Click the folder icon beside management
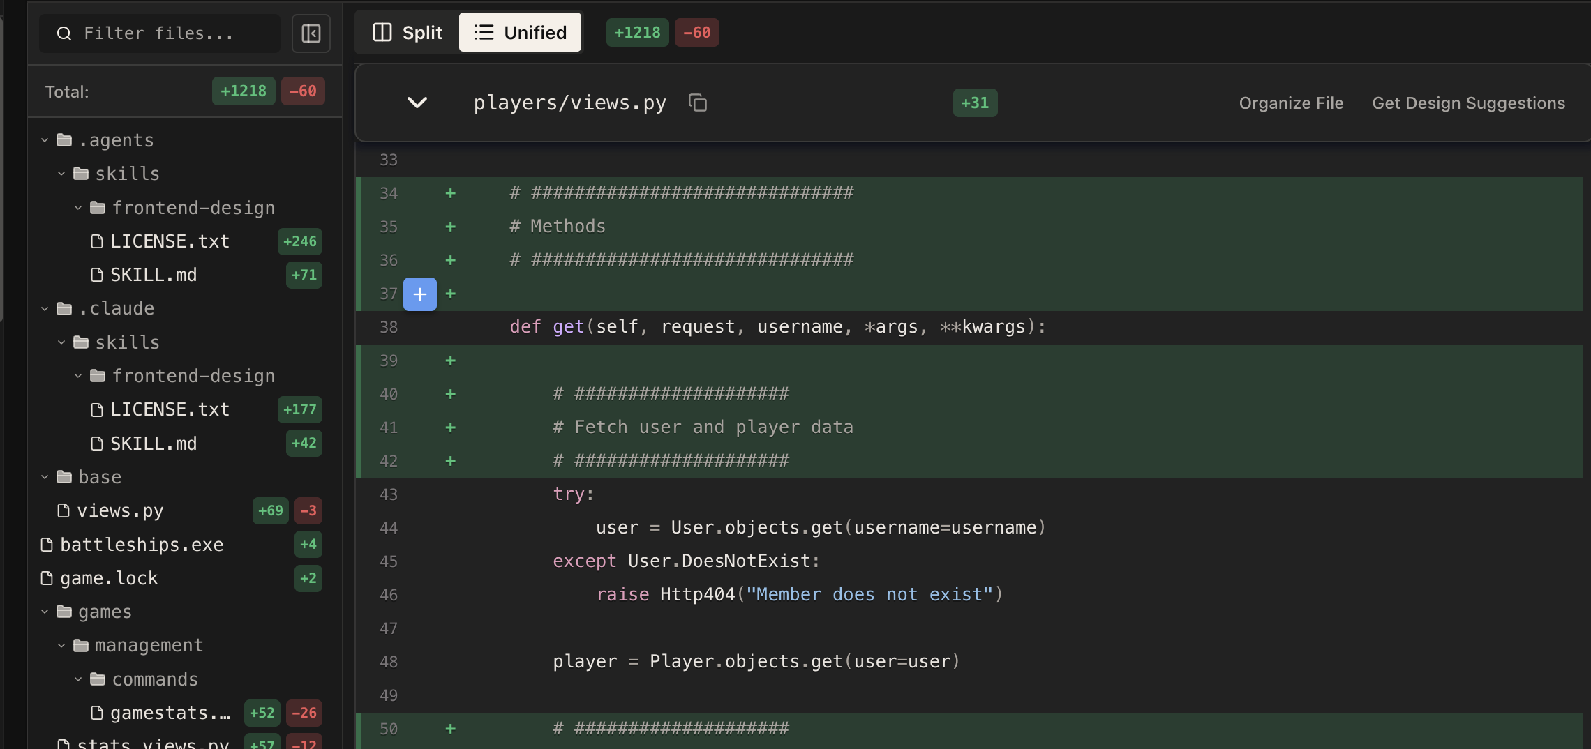This screenshot has height=749, width=1591. (x=80, y=645)
